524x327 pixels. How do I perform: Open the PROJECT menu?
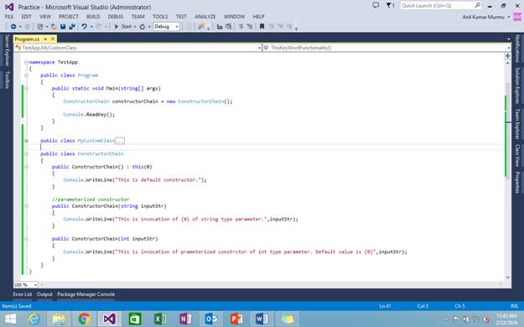click(x=69, y=17)
